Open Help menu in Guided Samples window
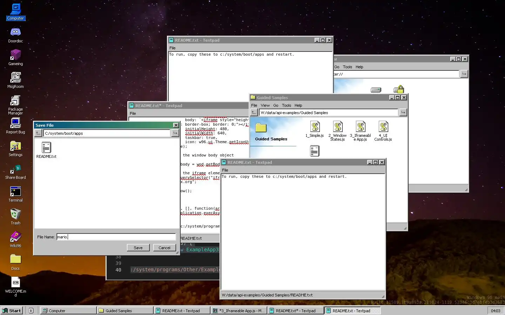 (x=298, y=105)
